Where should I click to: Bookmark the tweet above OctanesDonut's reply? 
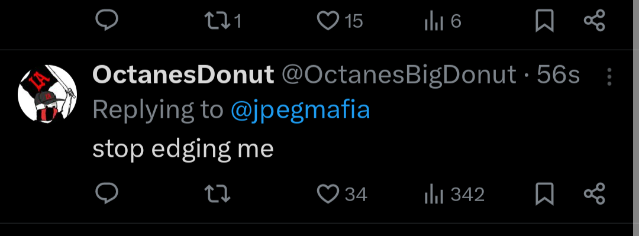(x=544, y=20)
